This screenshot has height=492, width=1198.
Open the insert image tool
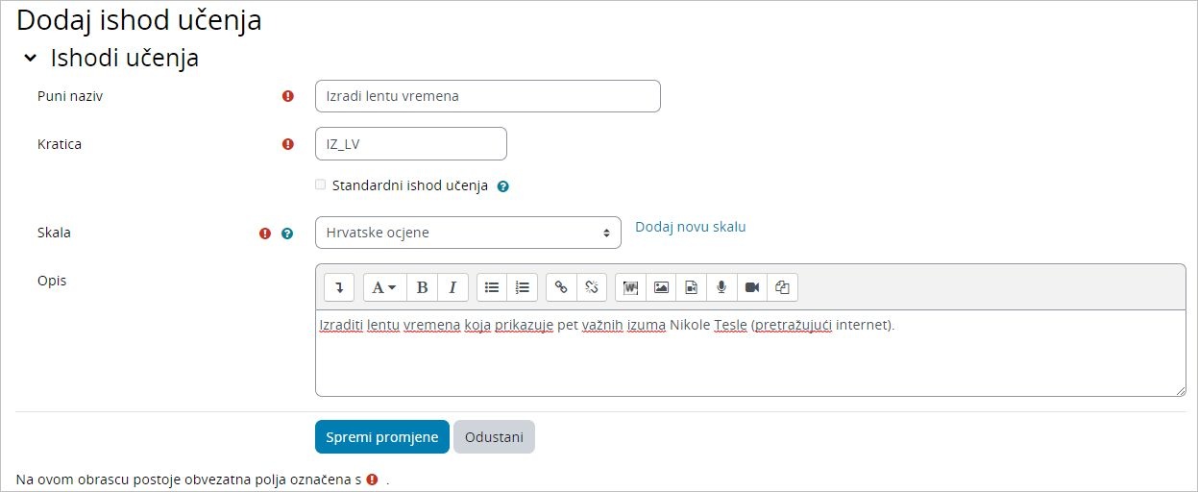(x=661, y=287)
